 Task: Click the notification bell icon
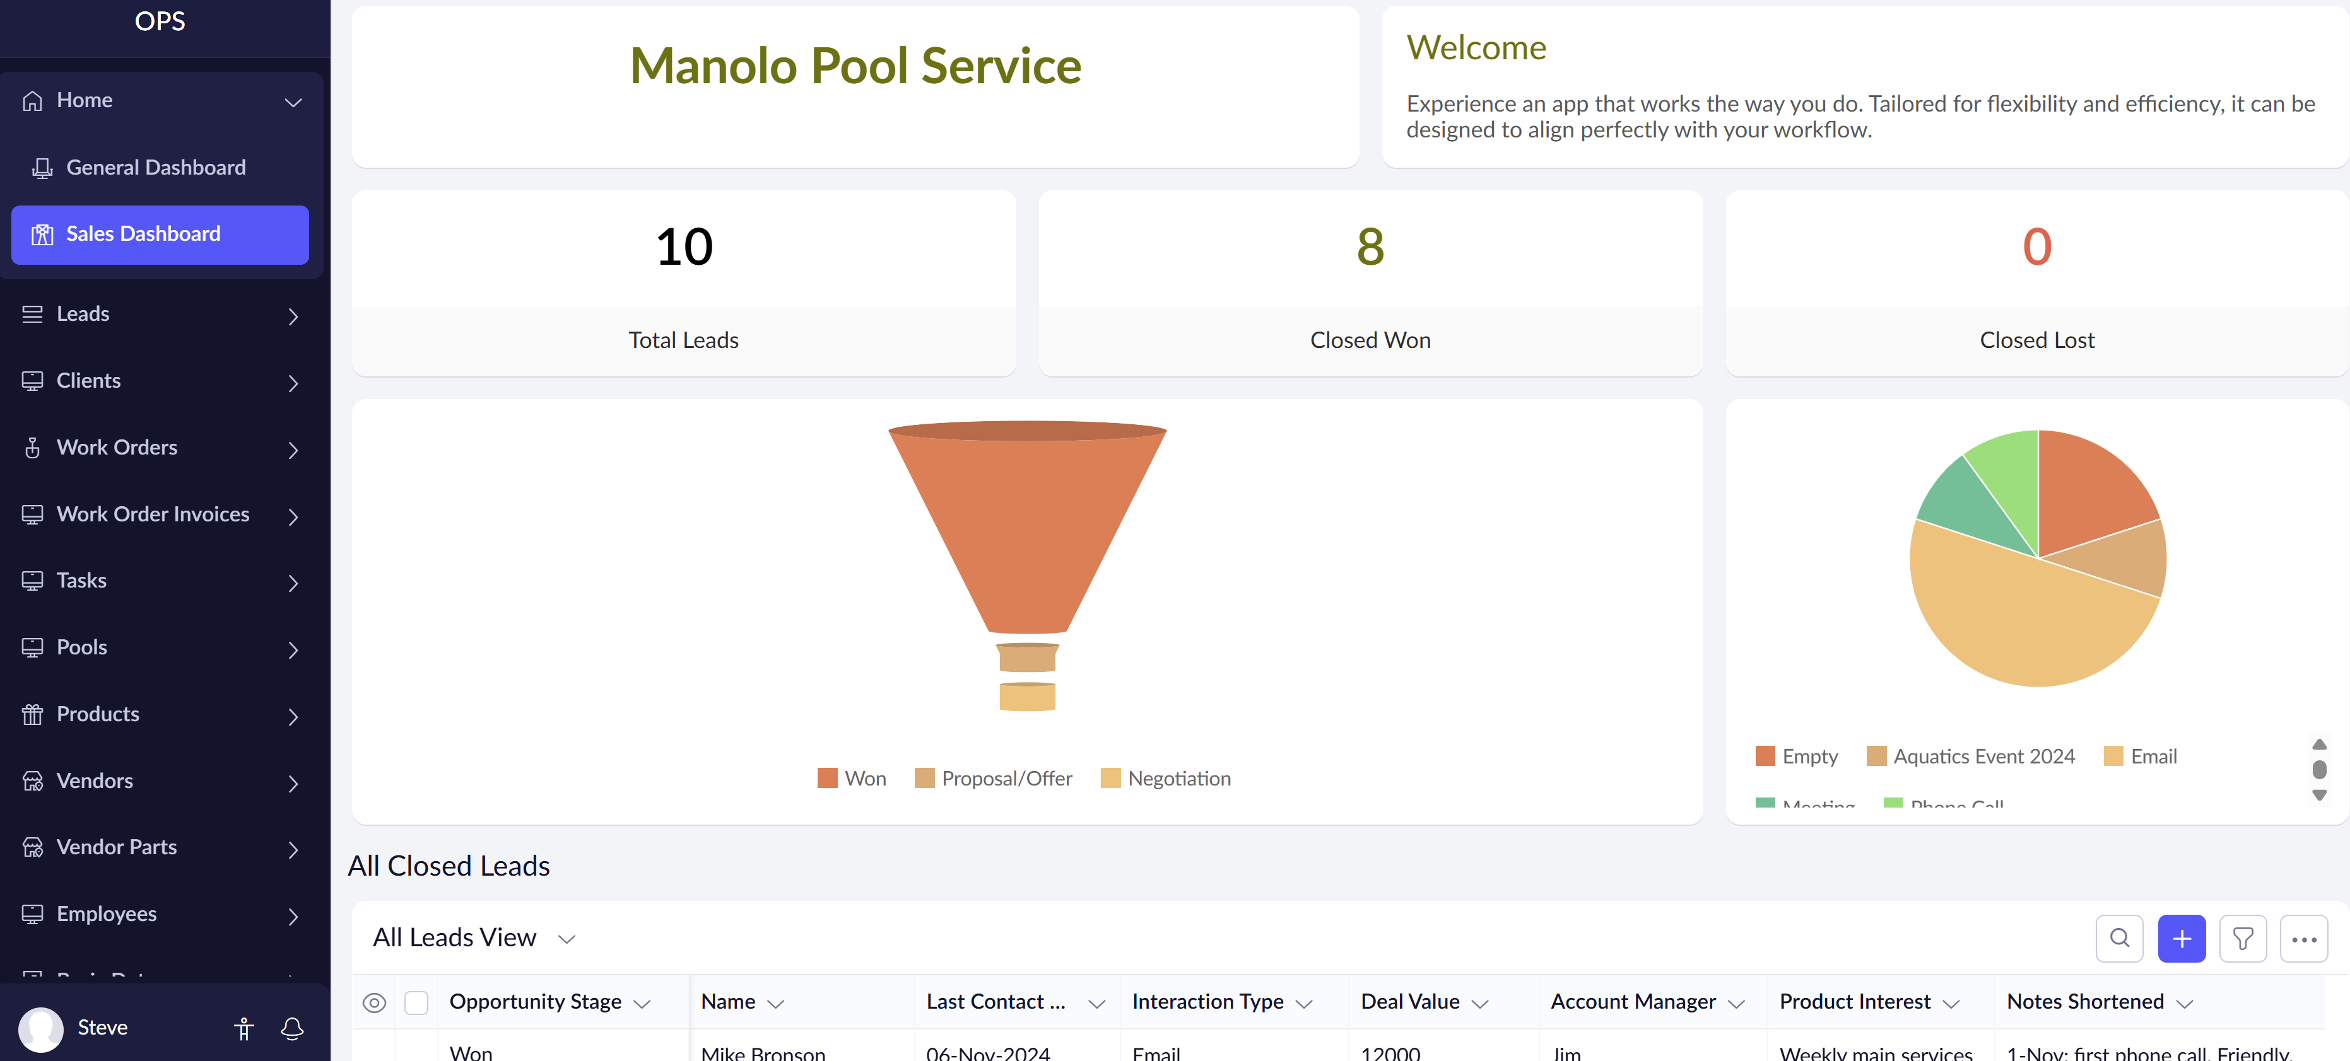coord(292,1028)
